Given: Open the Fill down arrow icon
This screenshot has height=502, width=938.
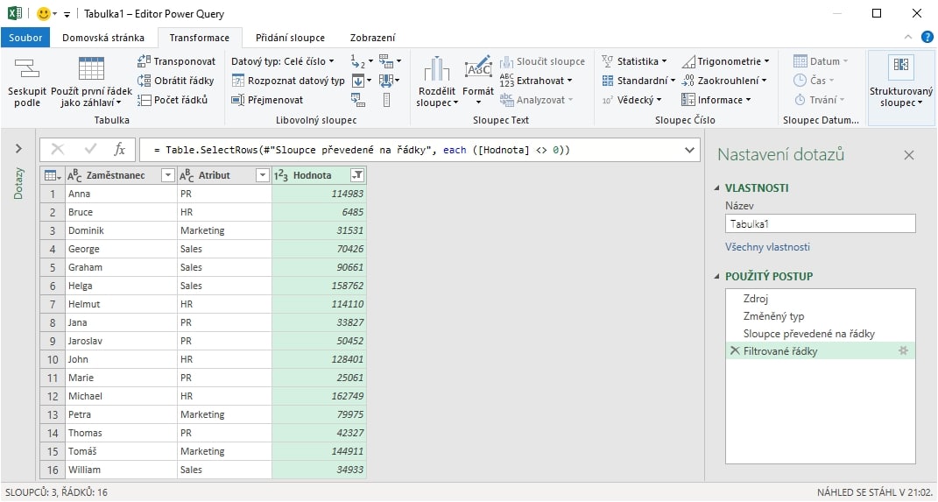Looking at the screenshot, I should pos(357,81).
